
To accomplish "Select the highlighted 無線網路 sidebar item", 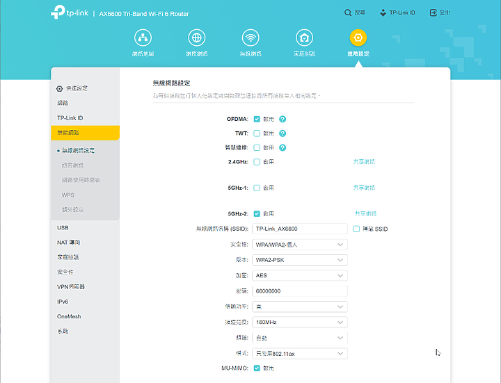I will [85, 133].
